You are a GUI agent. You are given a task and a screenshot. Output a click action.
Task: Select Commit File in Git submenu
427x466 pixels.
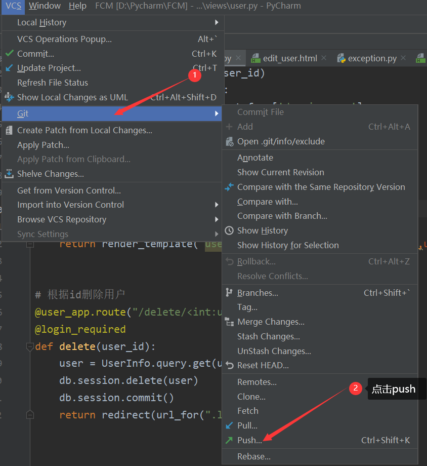[x=320, y=112]
